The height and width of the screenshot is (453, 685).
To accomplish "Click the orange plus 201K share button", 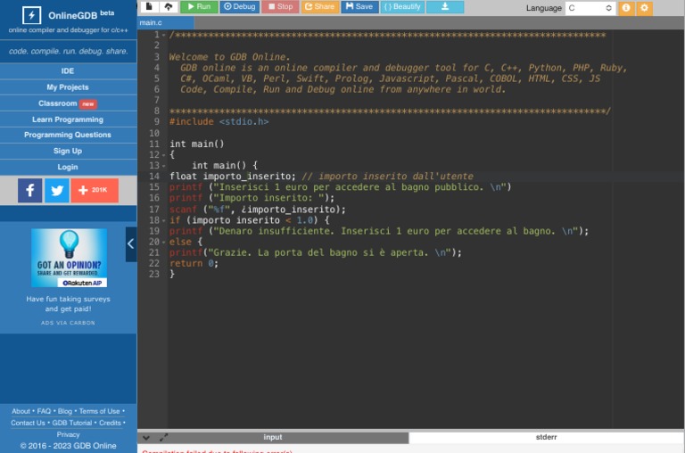I will (x=94, y=190).
